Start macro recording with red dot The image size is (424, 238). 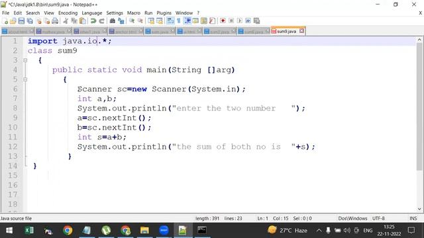click(x=223, y=20)
